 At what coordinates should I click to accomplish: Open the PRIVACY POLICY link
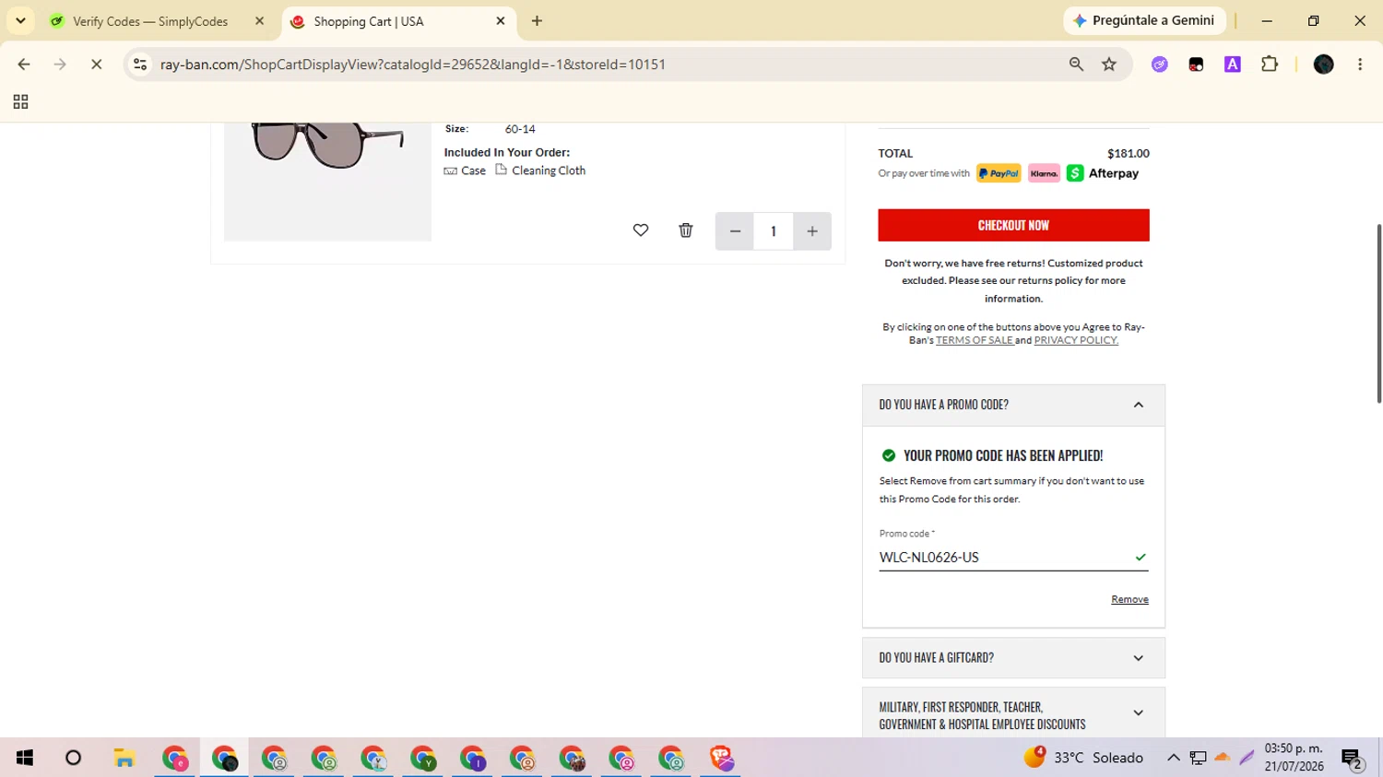tap(1076, 340)
